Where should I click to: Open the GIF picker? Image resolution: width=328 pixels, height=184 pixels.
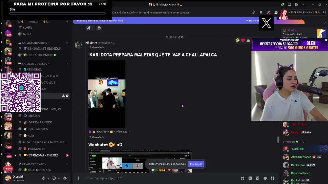250,178
